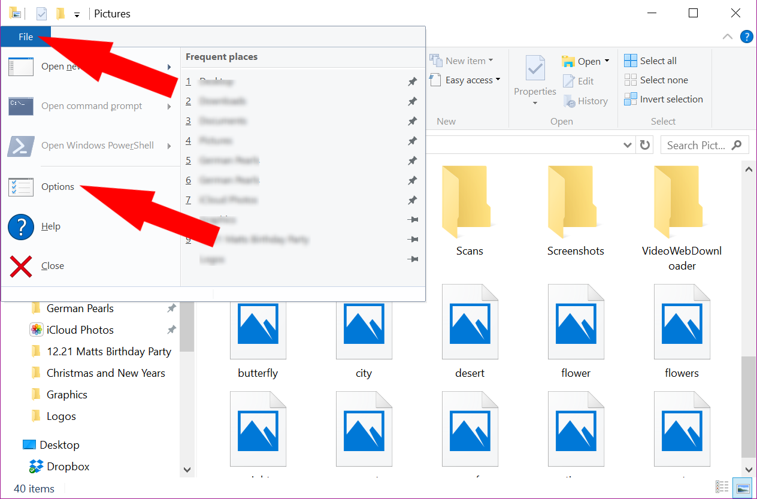Unpin Desktop from Frequent places
Viewport: 757px width, 499px height.
tap(412, 81)
